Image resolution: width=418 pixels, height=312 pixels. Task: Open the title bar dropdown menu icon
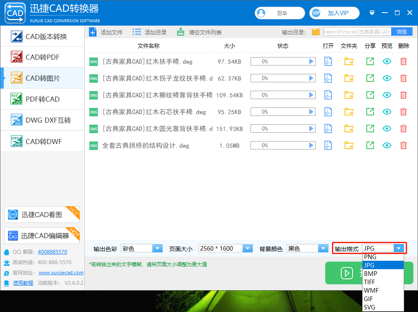(372, 13)
